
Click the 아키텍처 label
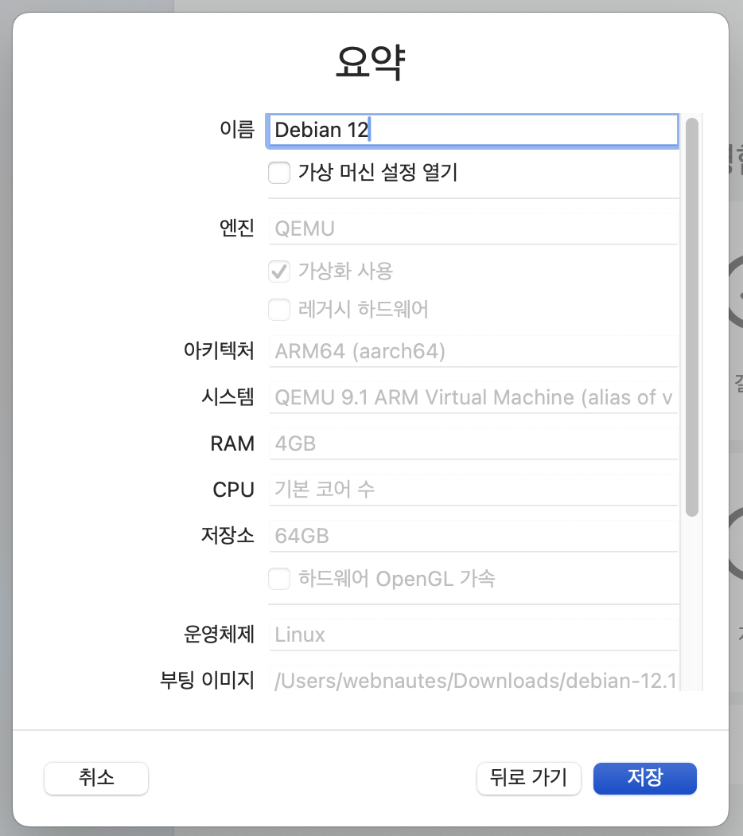[x=219, y=351]
